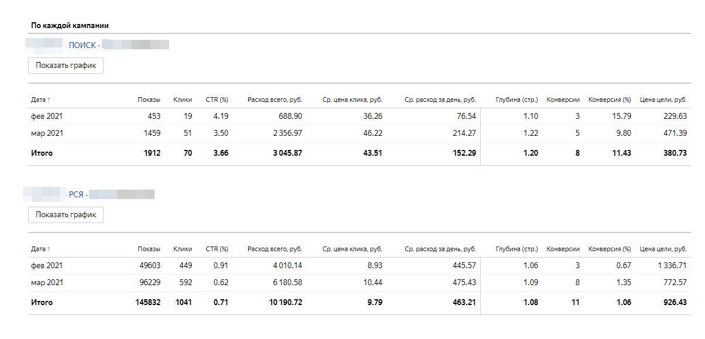Click Расход всего header in ПОИСК table
This screenshot has width=705, height=339.
(275, 100)
